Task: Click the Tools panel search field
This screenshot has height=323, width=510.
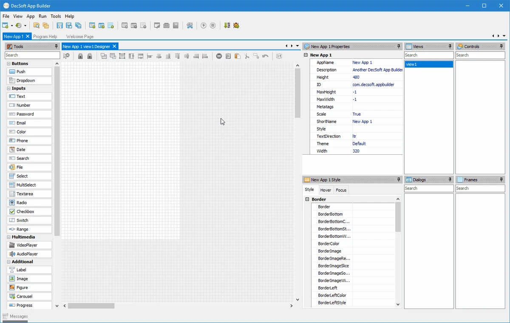Action: pos(32,55)
